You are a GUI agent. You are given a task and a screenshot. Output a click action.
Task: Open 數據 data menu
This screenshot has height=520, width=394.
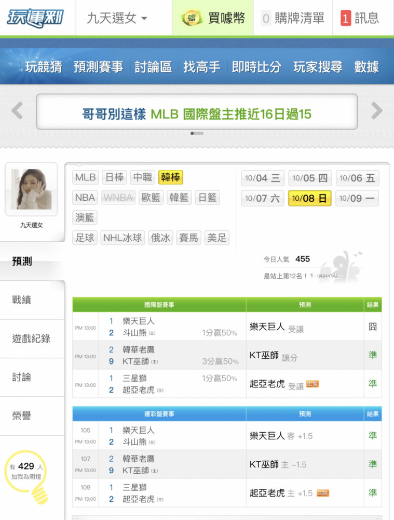[x=366, y=67]
